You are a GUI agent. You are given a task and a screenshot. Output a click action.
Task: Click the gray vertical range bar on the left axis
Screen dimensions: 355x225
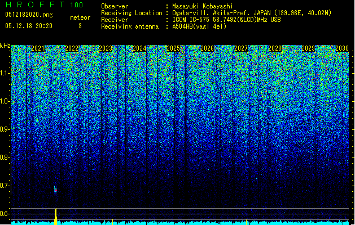pyautogui.click(x=11, y=173)
